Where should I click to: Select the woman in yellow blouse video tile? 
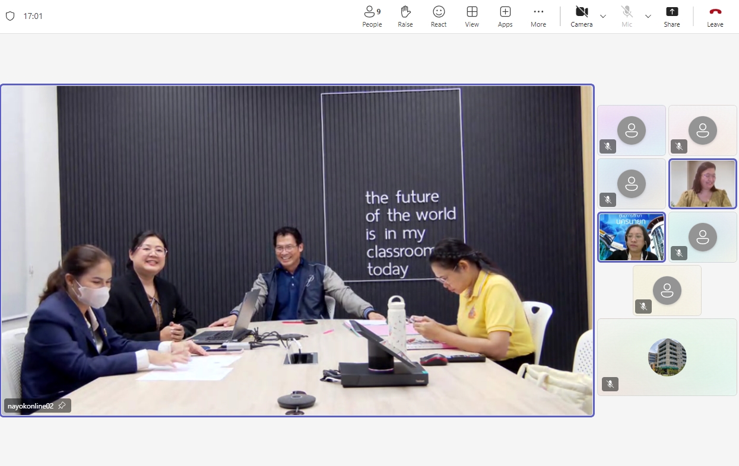(x=702, y=184)
